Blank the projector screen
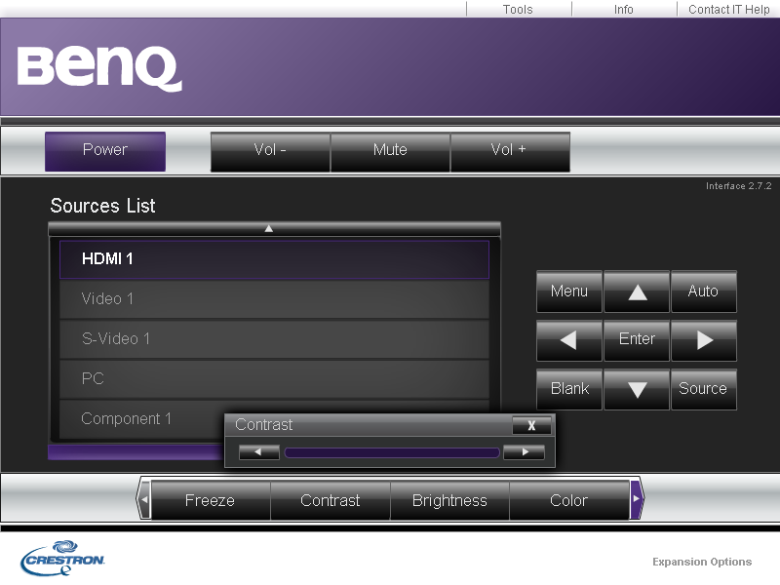 tap(569, 389)
